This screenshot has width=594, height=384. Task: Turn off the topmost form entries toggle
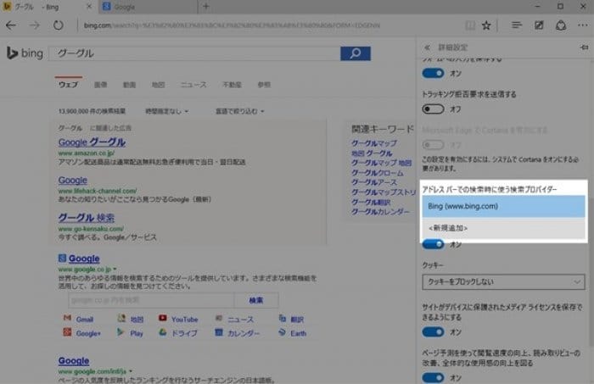[433, 74]
